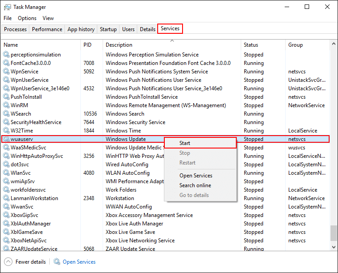This screenshot has height=273, width=338.
Task: Select the WSearch service icon
Action: point(6,113)
